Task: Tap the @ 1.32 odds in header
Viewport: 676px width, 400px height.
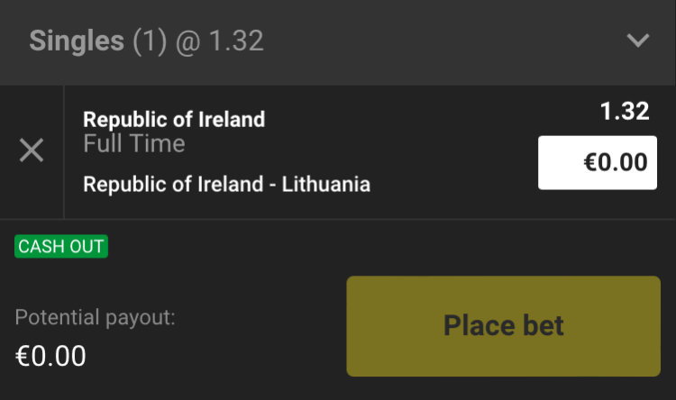Action: pyautogui.click(x=219, y=41)
